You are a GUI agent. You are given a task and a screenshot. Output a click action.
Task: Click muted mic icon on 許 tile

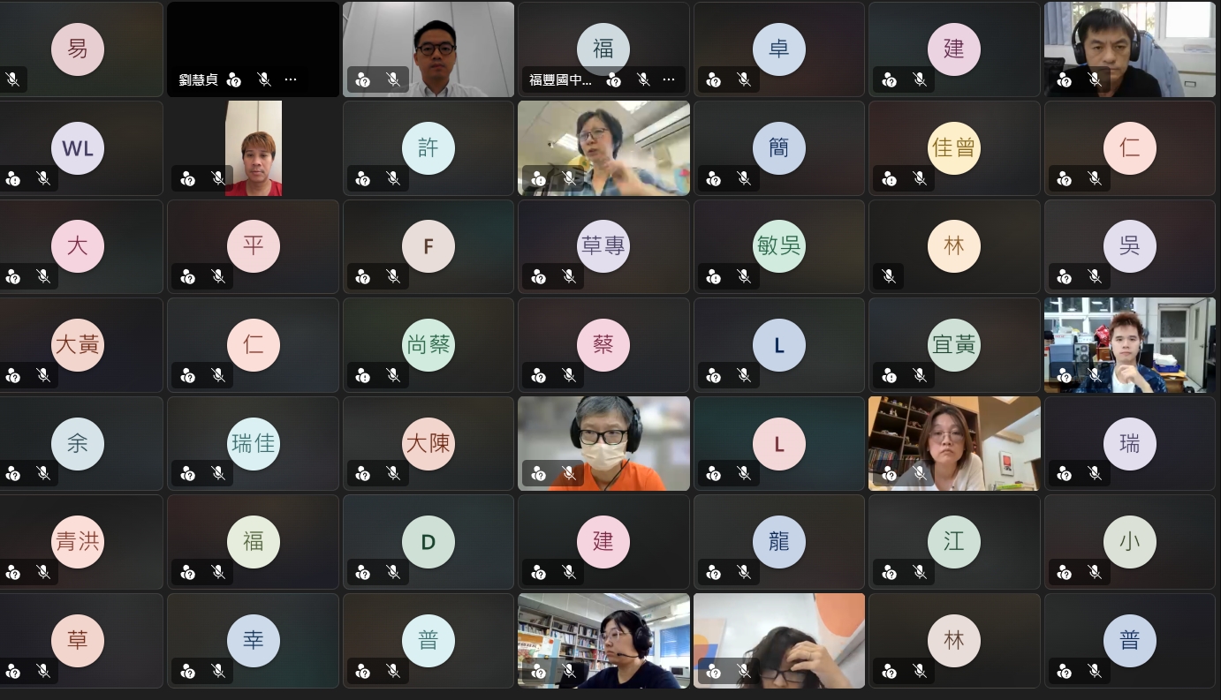[393, 179]
